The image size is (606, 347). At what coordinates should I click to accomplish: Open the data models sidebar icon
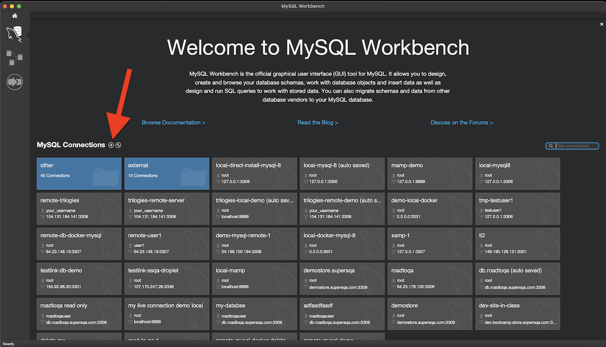(x=15, y=57)
